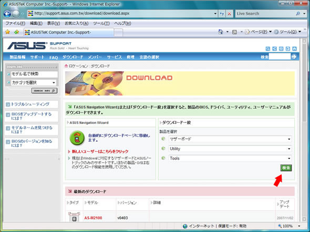This screenshot has height=232, width=310.
Task: Click 言語の選択 in site navigation
Action: coord(149,57)
